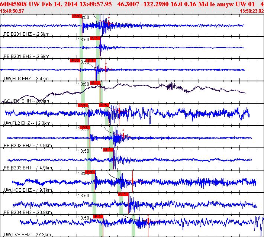Click the red coda marker on UW KOS EHZ
This screenshot has height=237, width=264.
(x=132, y=180)
